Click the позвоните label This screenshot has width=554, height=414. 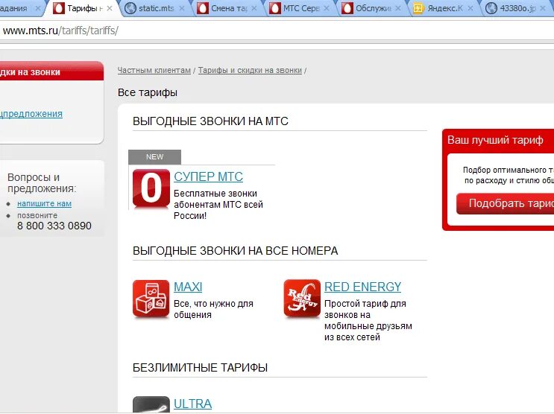pyautogui.click(x=37, y=215)
